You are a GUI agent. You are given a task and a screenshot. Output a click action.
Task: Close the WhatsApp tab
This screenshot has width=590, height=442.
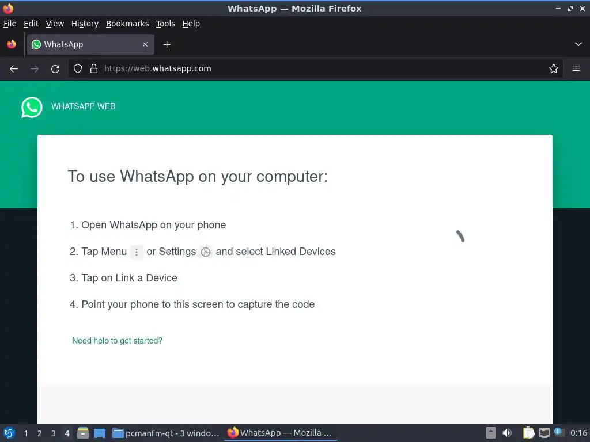click(x=145, y=44)
